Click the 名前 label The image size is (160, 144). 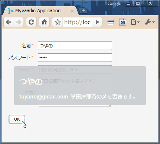(26, 46)
